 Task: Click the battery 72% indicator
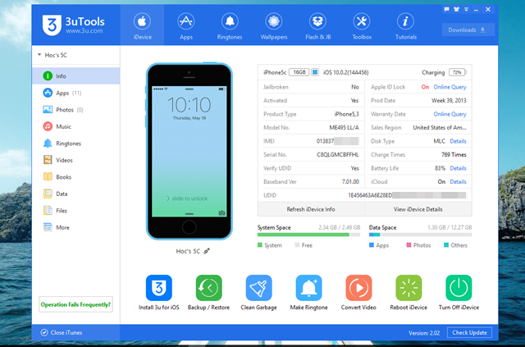click(458, 72)
